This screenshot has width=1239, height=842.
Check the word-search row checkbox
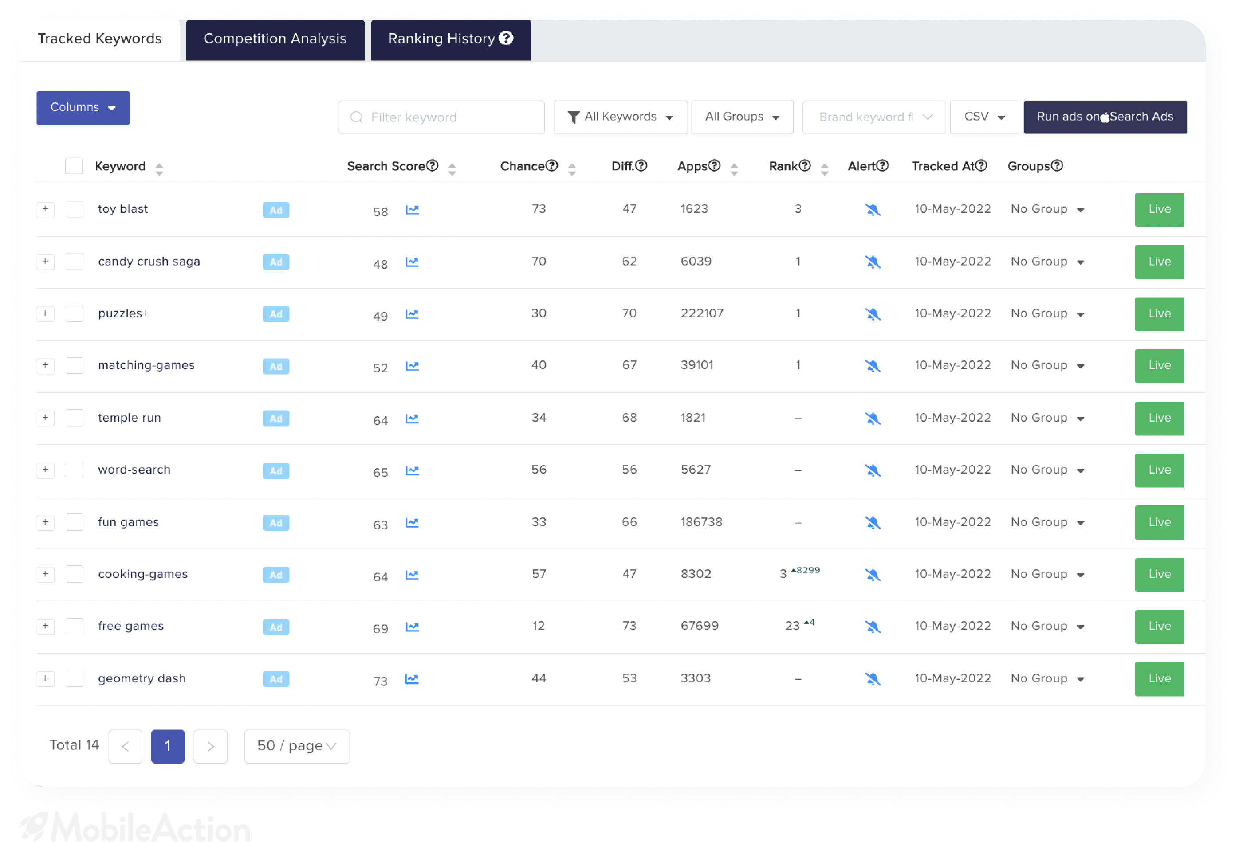pyautogui.click(x=75, y=470)
